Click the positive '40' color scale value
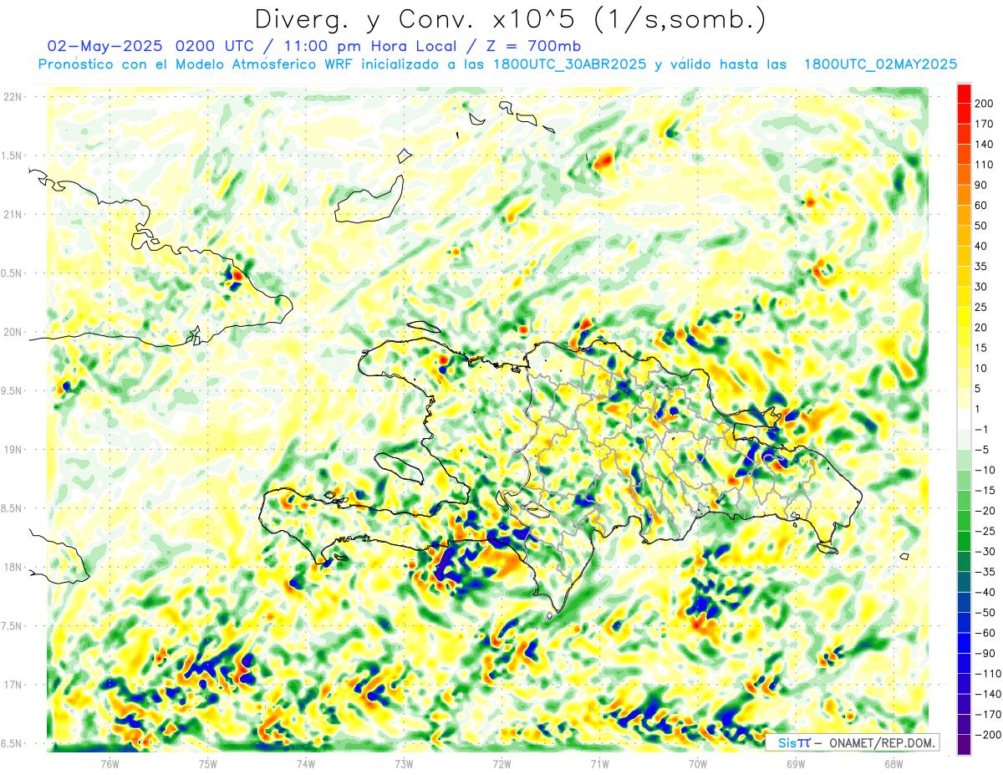 tap(981, 247)
